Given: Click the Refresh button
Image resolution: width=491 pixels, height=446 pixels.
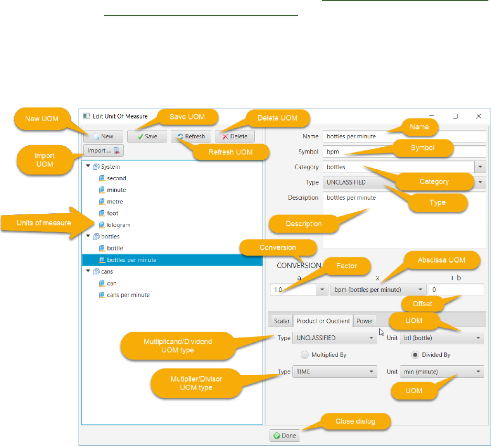Looking at the screenshot, I should point(191,136).
